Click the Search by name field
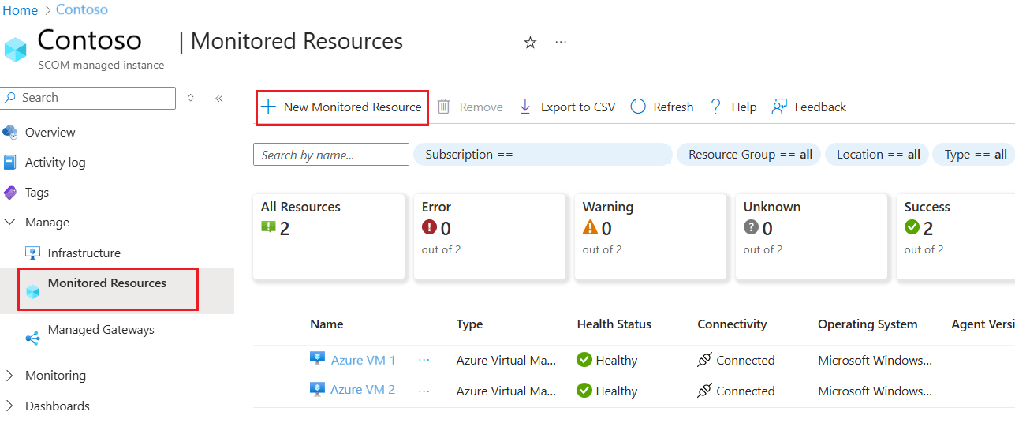The height and width of the screenshot is (423, 1015). (x=331, y=155)
